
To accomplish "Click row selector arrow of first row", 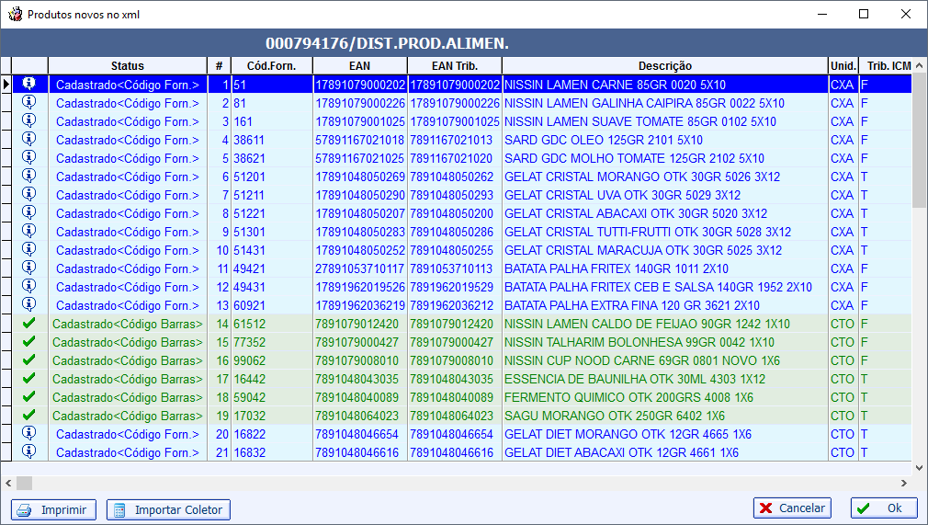I will 6,85.
